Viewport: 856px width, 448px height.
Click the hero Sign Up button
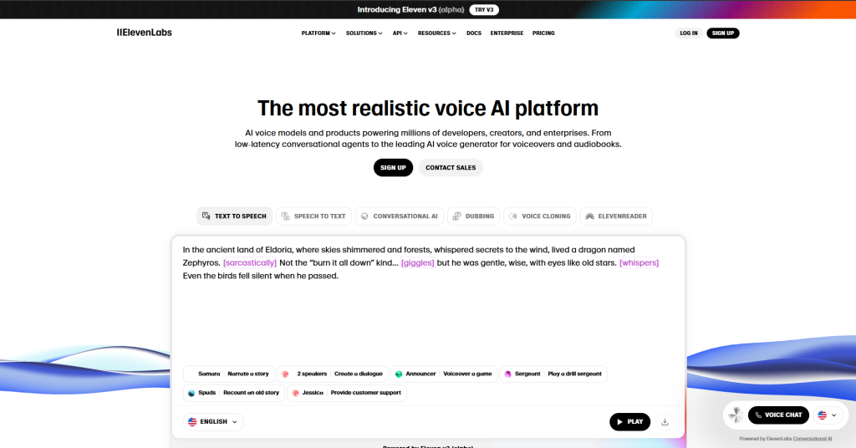click(393, 167)
